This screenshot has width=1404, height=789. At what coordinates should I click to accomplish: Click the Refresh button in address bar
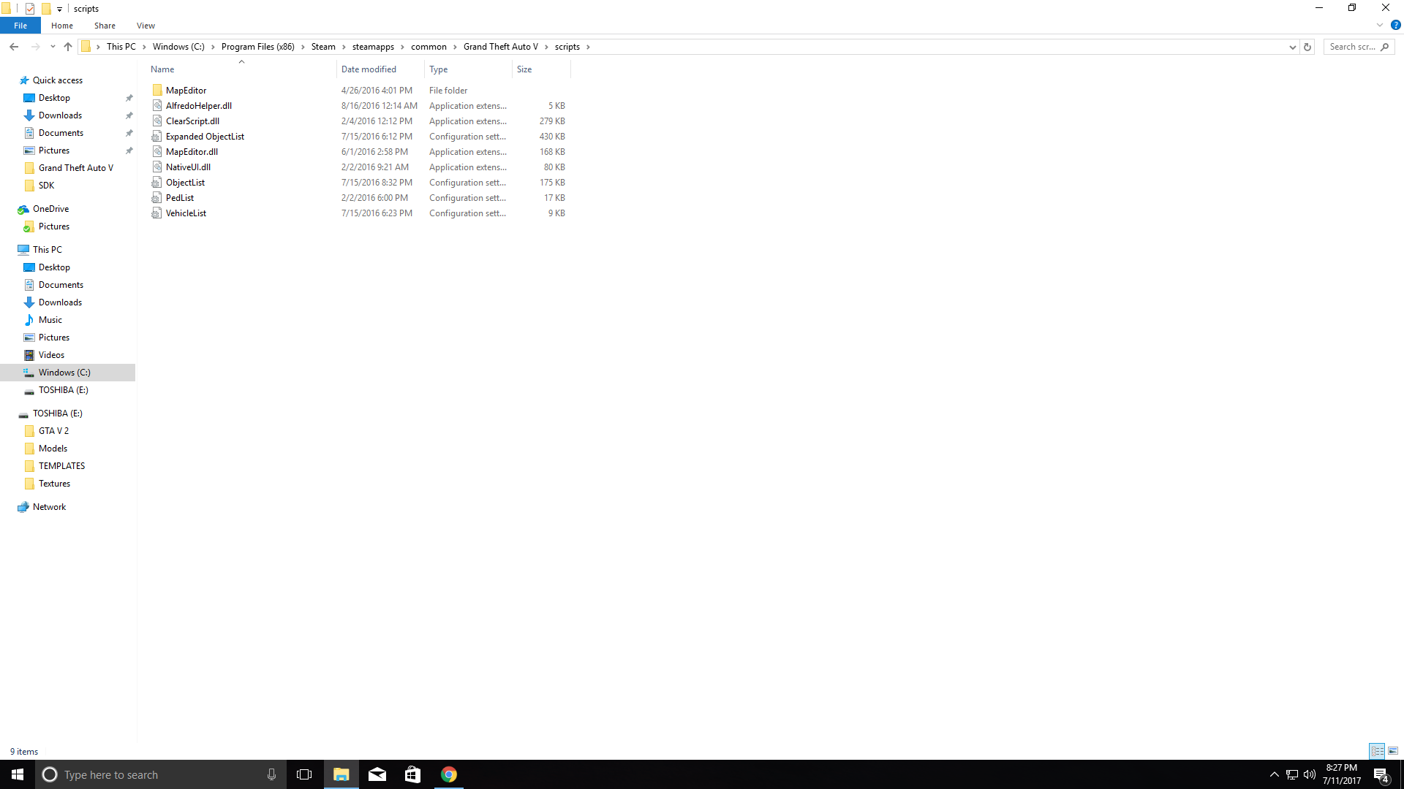tap(1307, 47)
